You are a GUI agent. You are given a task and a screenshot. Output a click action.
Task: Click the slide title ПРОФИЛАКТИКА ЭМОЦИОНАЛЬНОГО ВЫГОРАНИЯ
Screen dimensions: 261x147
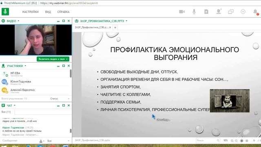pyautogui.click(x=175, y=53)
